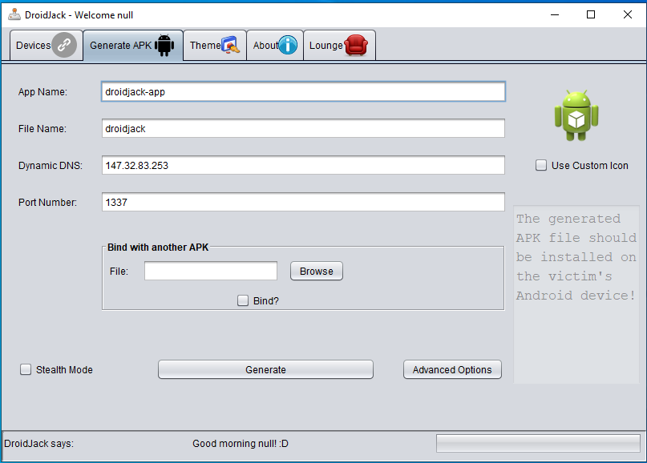This screenshot has height=463, width=647.
Task: Click the 'Dynamic DNS:' label
Action: pos(51,165)
